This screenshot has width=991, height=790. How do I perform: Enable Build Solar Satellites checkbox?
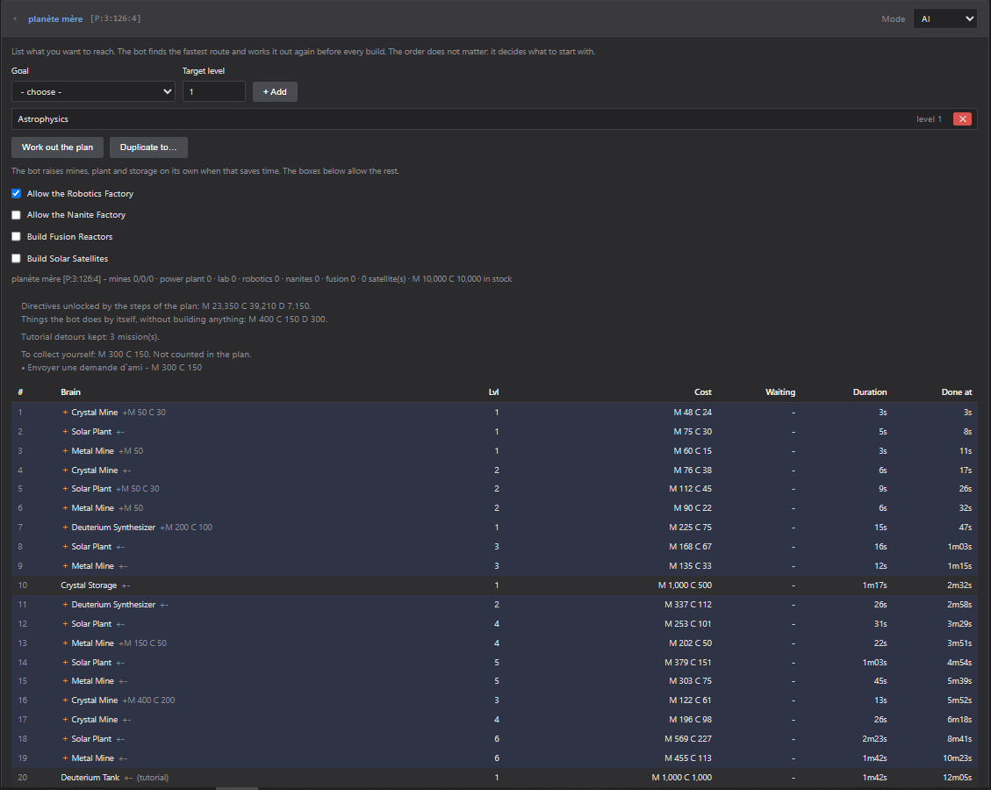point(17,258)
